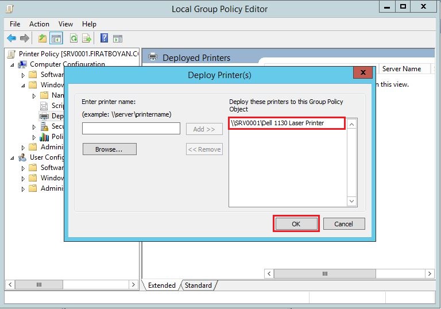Click the Back arrow toolbar icon
The height and width of the screenshot is (309, 441).
11,38
